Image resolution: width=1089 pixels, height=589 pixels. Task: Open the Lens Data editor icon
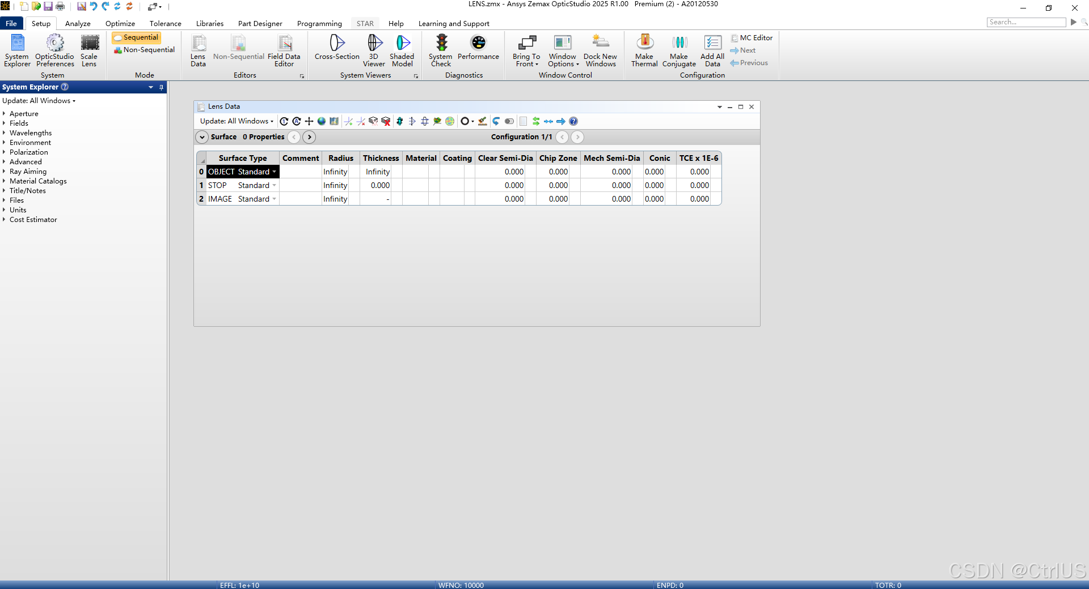[x=198, y=50]
